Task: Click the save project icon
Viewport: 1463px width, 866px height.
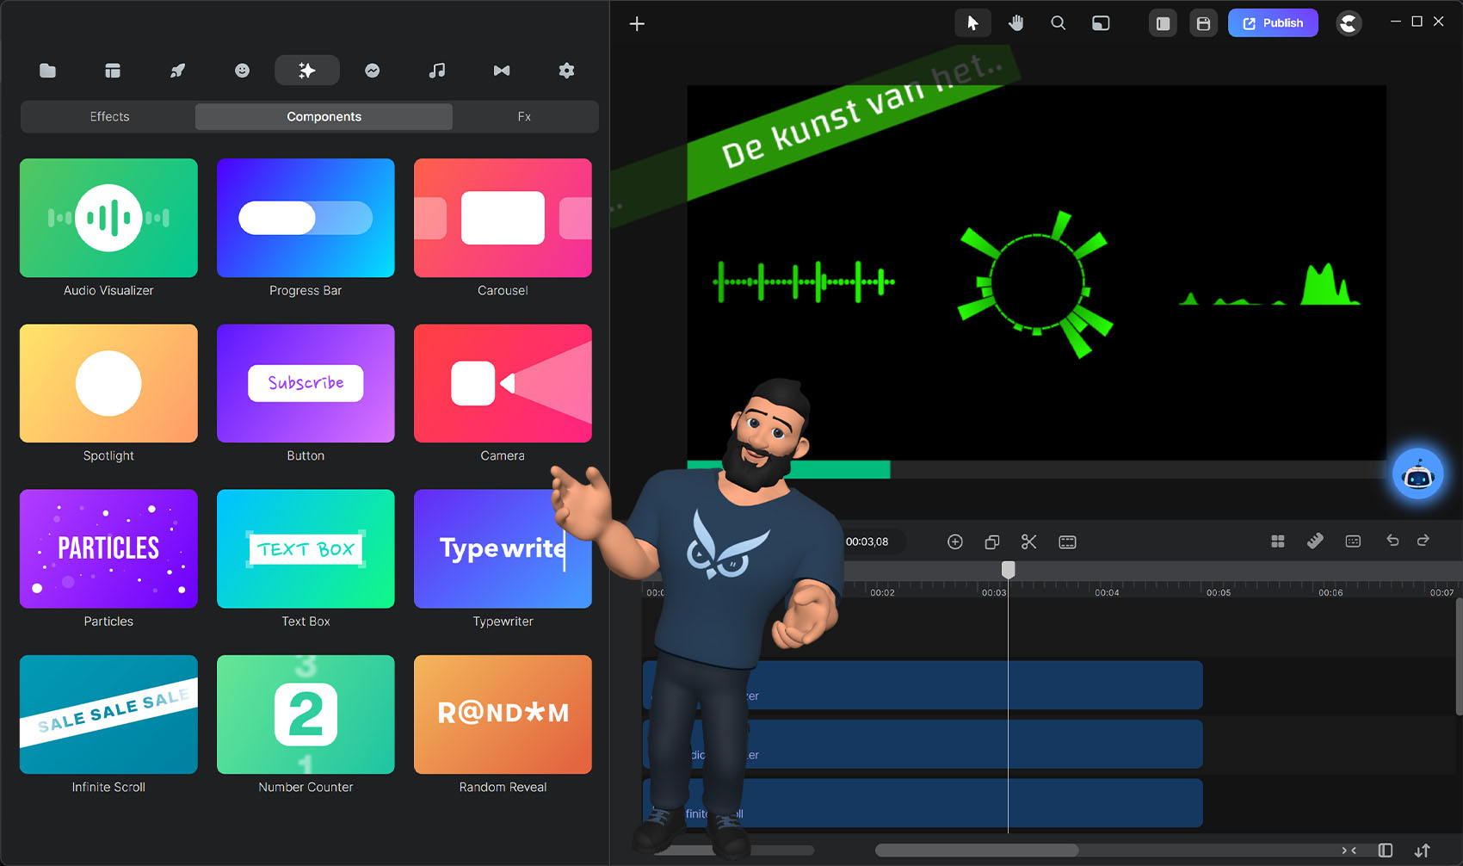Action: coord(1203,23)
